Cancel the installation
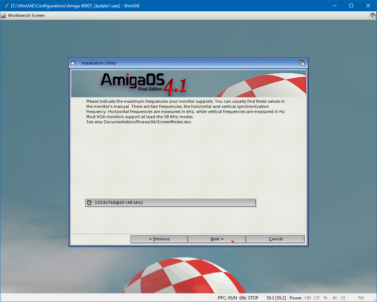This screenshot has height=302, width=377. pos(276,239)
